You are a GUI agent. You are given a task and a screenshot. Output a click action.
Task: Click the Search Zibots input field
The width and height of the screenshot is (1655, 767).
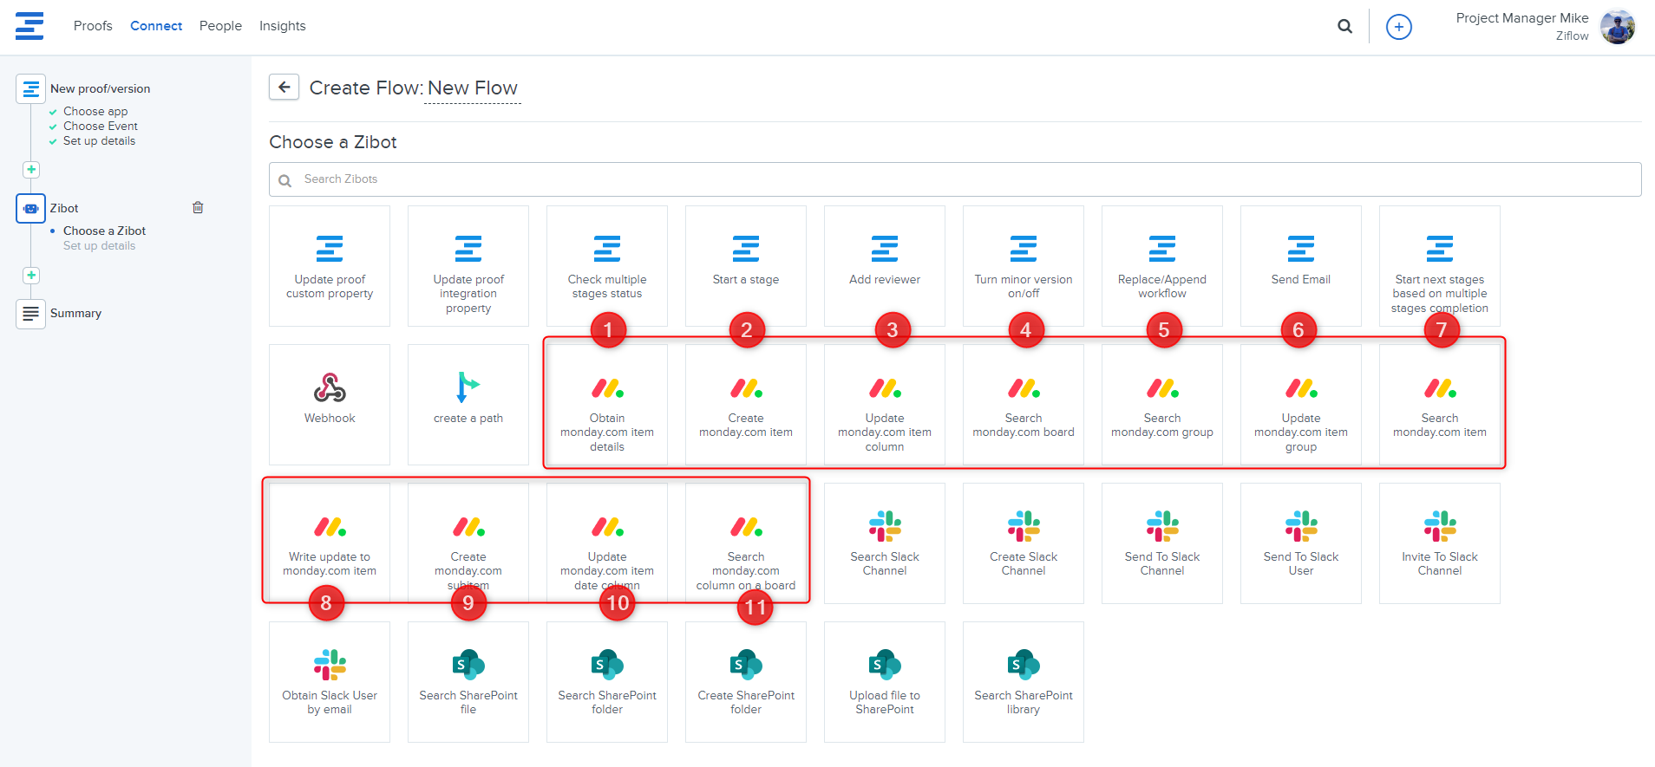[x=954, y=179]
